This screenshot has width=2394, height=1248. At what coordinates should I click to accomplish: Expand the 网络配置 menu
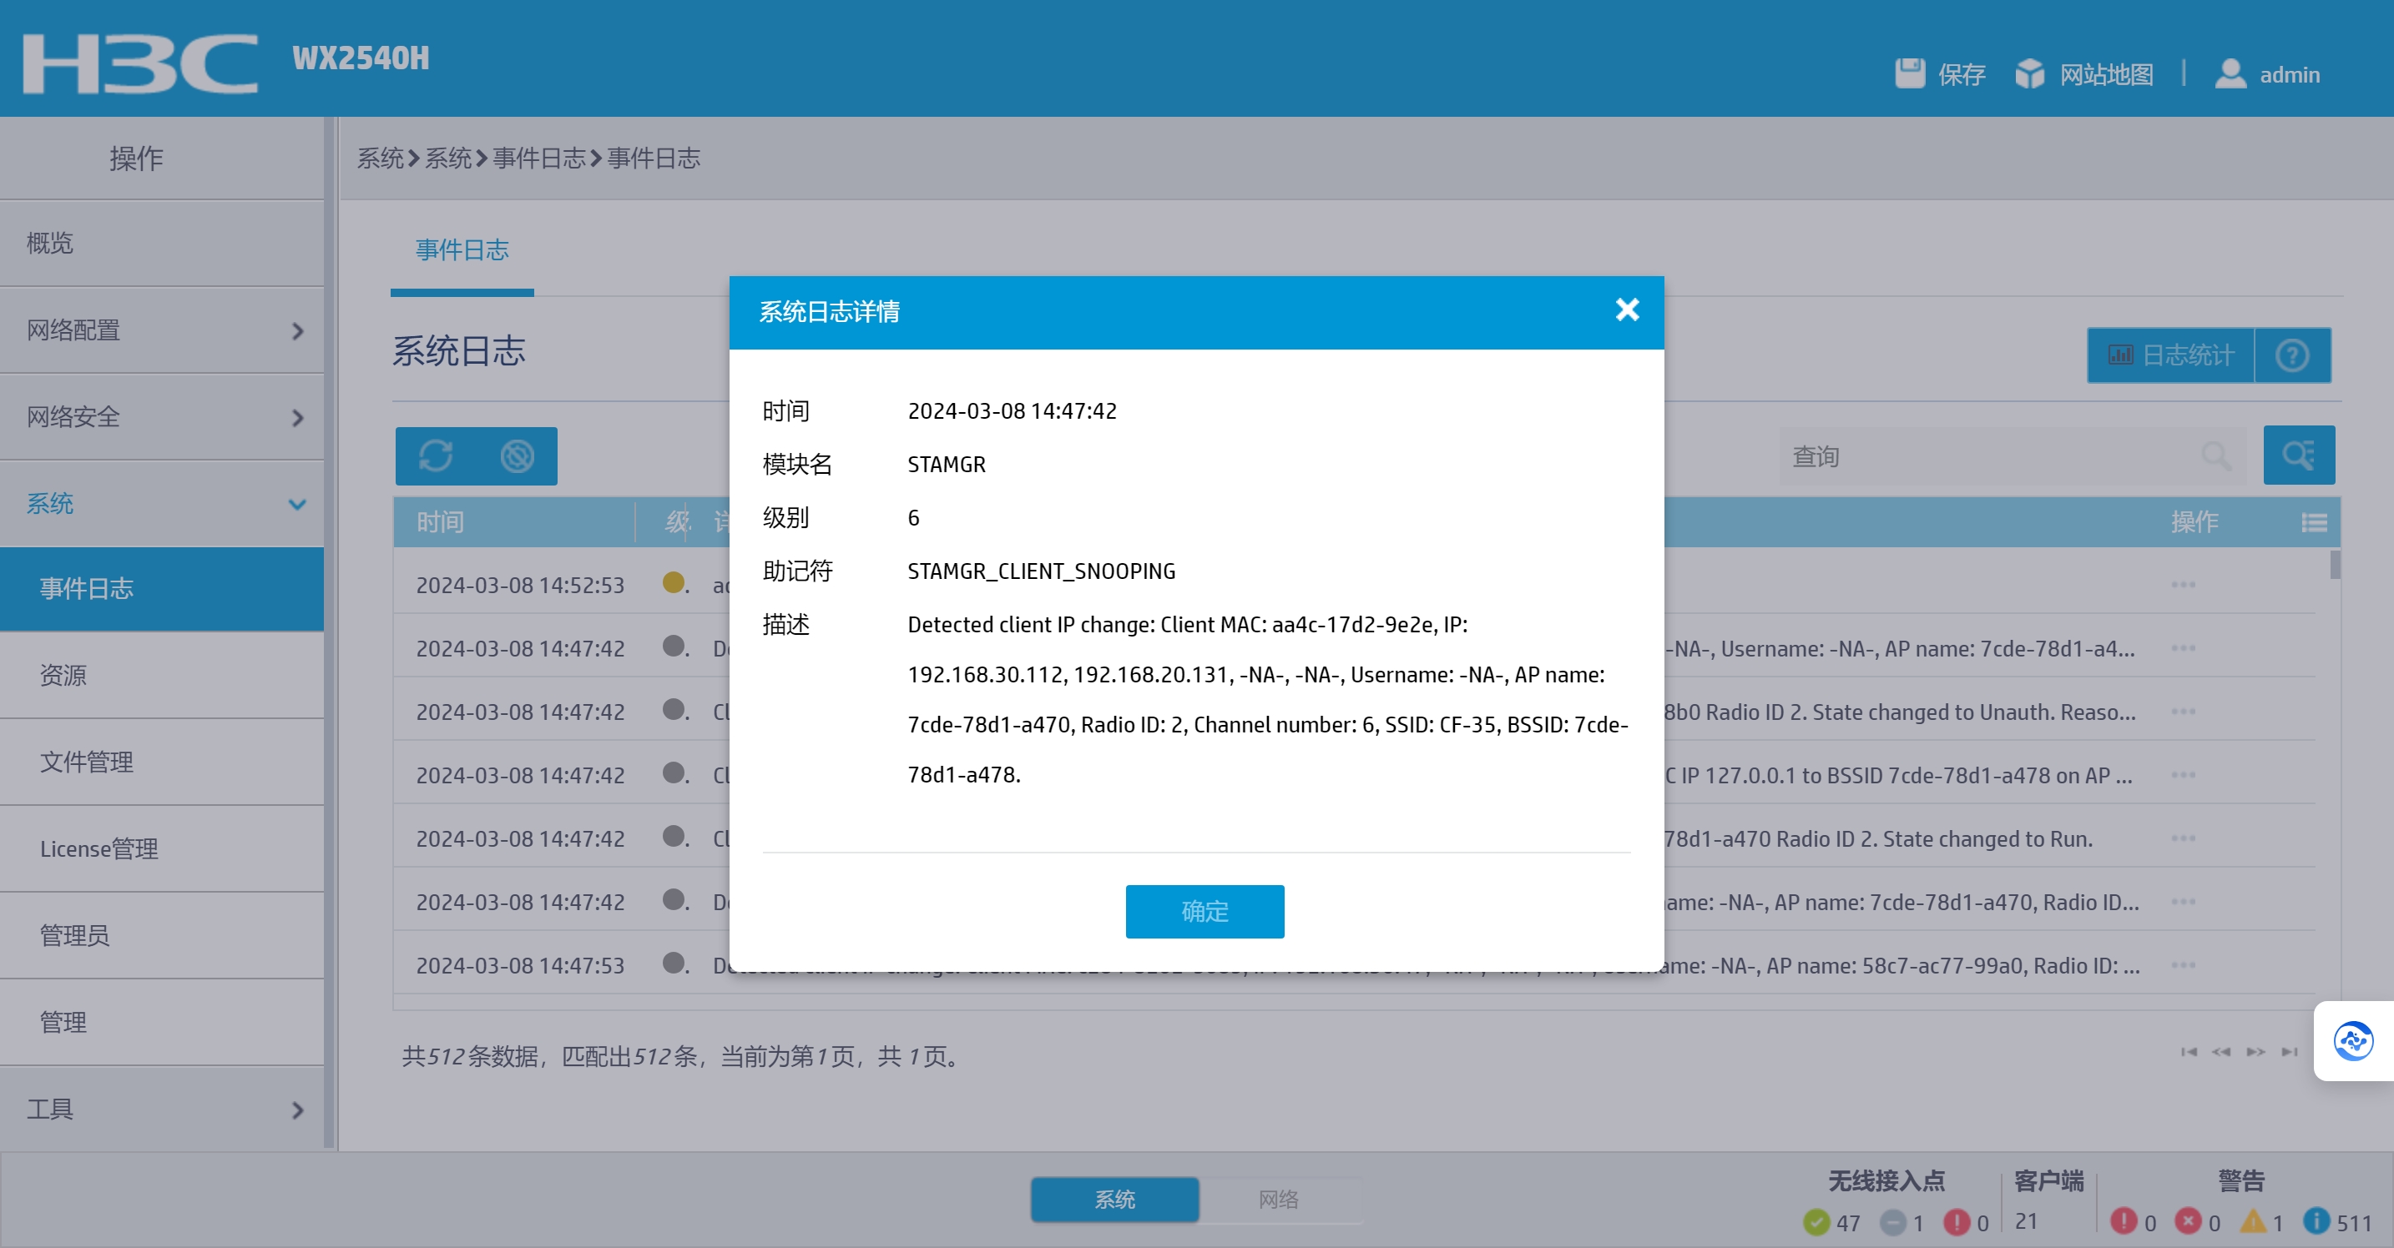(162, 330)
